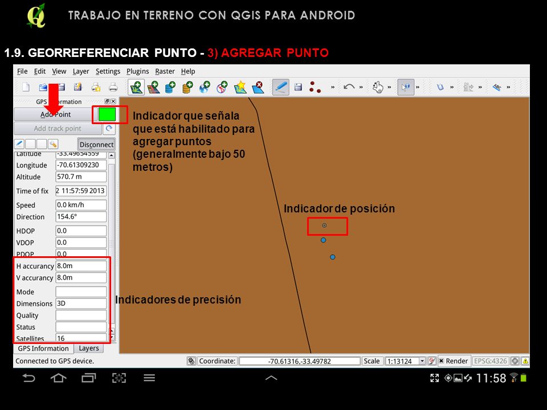Image resolution: width=547 pixels, height=410 pixels.
Task: Open the Raster menu
Action: (165, 72)
